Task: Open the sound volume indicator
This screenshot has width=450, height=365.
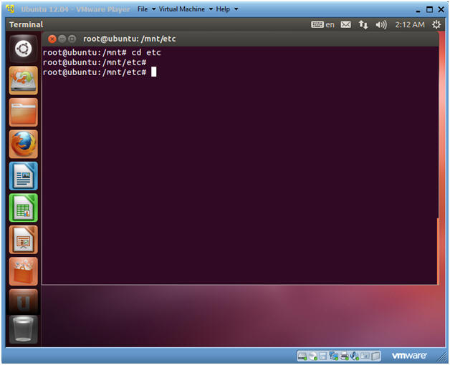Action: tap(381, 24)
